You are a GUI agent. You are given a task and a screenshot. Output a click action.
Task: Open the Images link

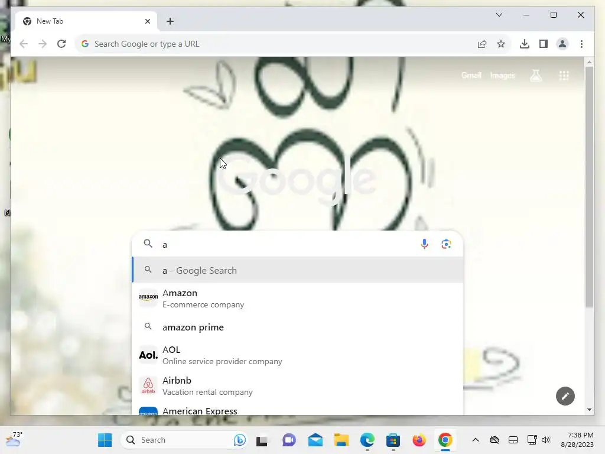(502, 75)
